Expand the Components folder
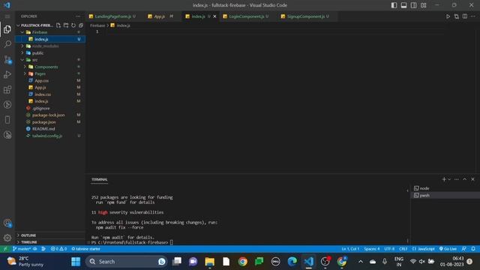 coord(25,67)
